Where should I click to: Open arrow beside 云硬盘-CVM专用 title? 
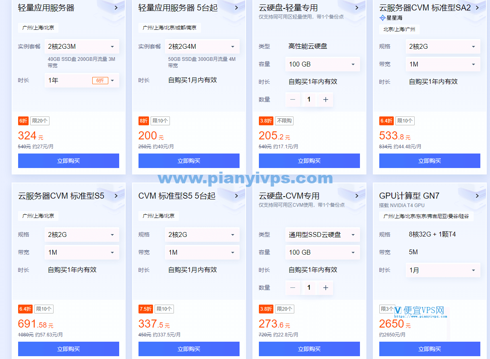(357, 196)
